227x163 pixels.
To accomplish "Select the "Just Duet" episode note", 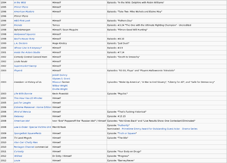I will click(118, 43).
